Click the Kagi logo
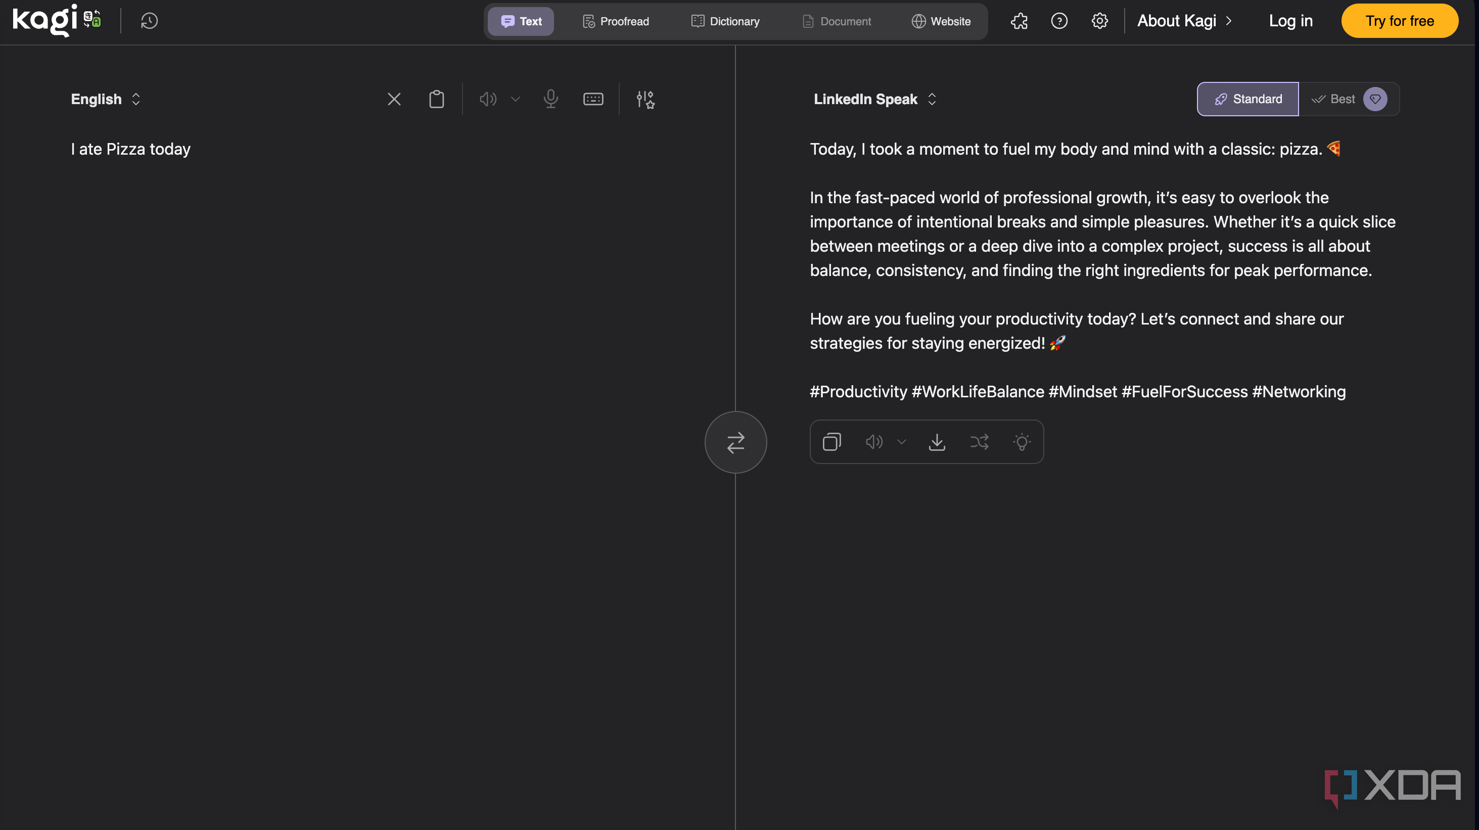1479x830 pixels. (57, 21)
